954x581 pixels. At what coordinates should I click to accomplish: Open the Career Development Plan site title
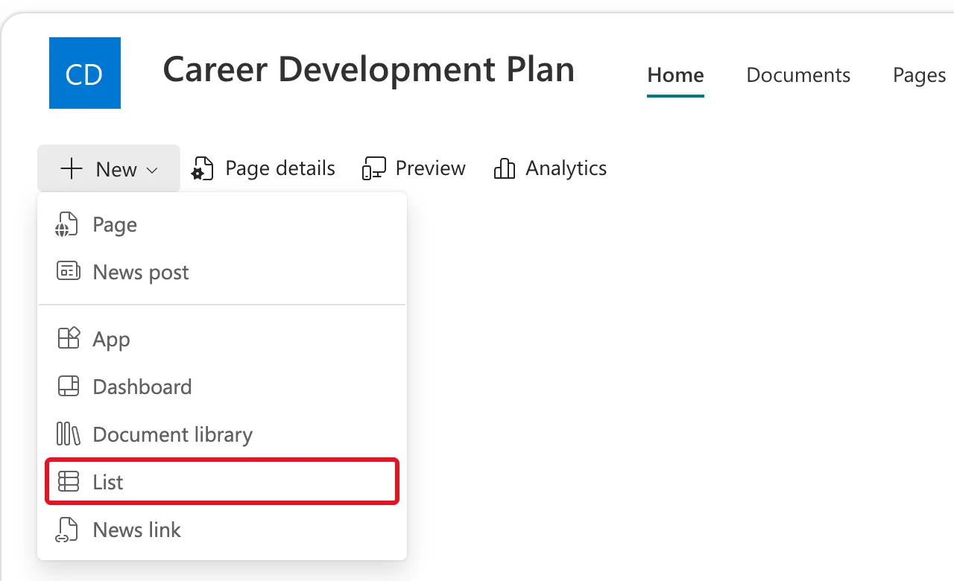coord(369,70)
